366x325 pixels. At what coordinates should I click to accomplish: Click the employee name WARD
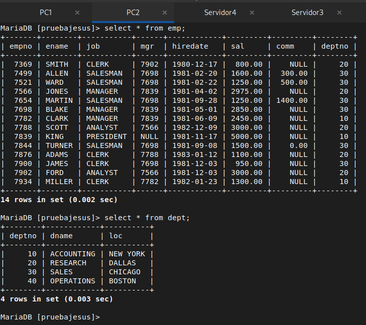(55, 83)
